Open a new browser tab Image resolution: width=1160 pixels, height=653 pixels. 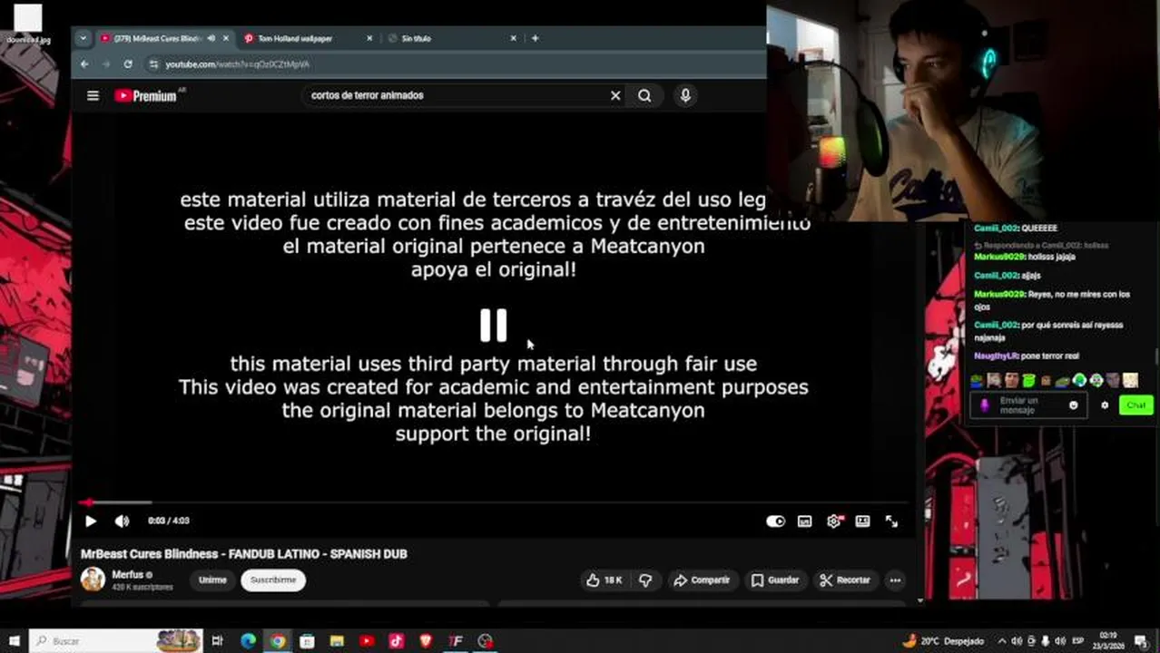[x=535, y=38]
